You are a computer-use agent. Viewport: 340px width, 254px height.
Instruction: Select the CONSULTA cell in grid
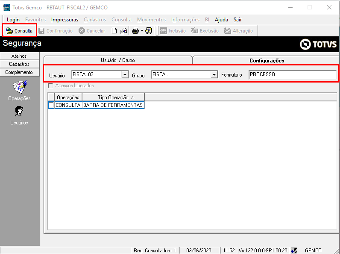(68, 105)
